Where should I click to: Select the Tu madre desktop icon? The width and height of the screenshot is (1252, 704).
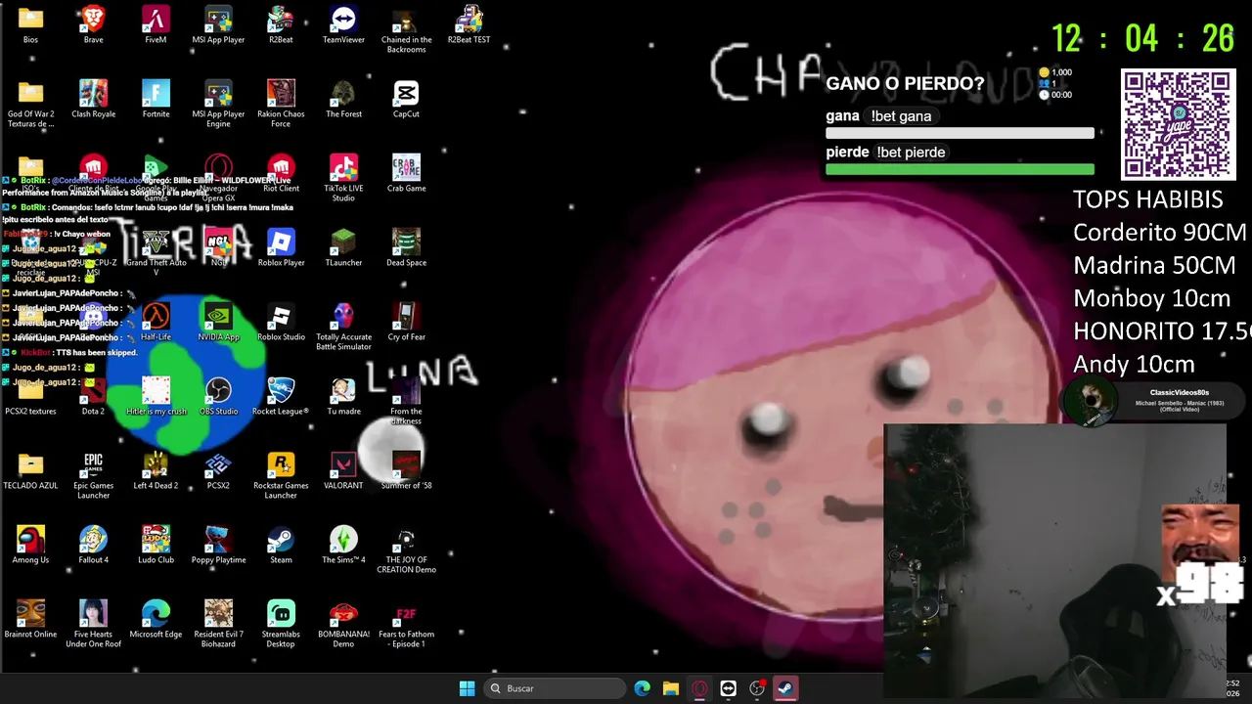pyautogui.click(x=343, y=397)
